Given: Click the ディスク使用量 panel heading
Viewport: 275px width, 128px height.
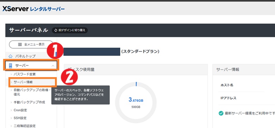Looking at the screenshot, I should tap(81, 69).
